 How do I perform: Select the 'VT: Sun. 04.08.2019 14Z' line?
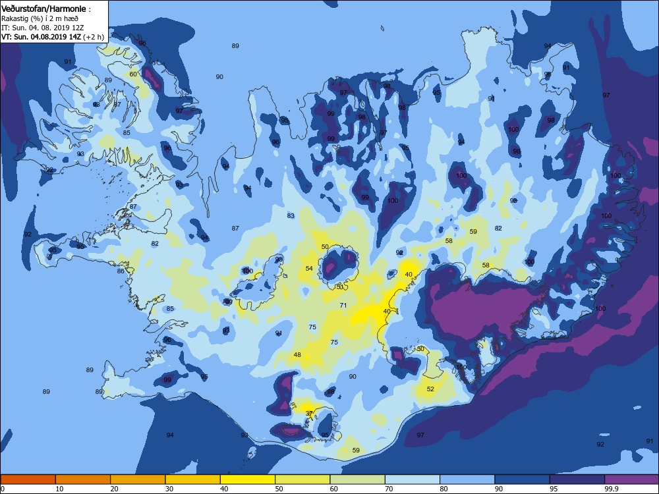pos(41,36)
